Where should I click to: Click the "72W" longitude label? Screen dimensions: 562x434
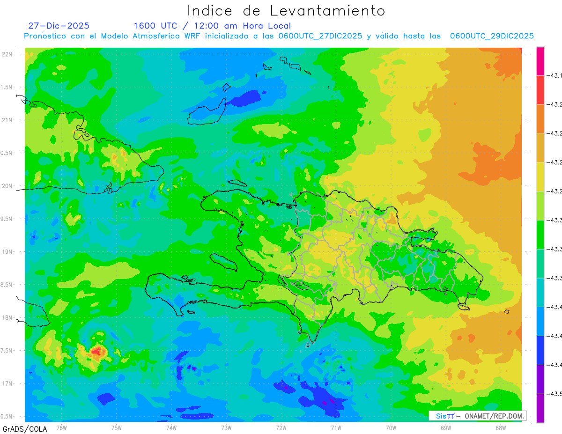(x=281, y=427)
